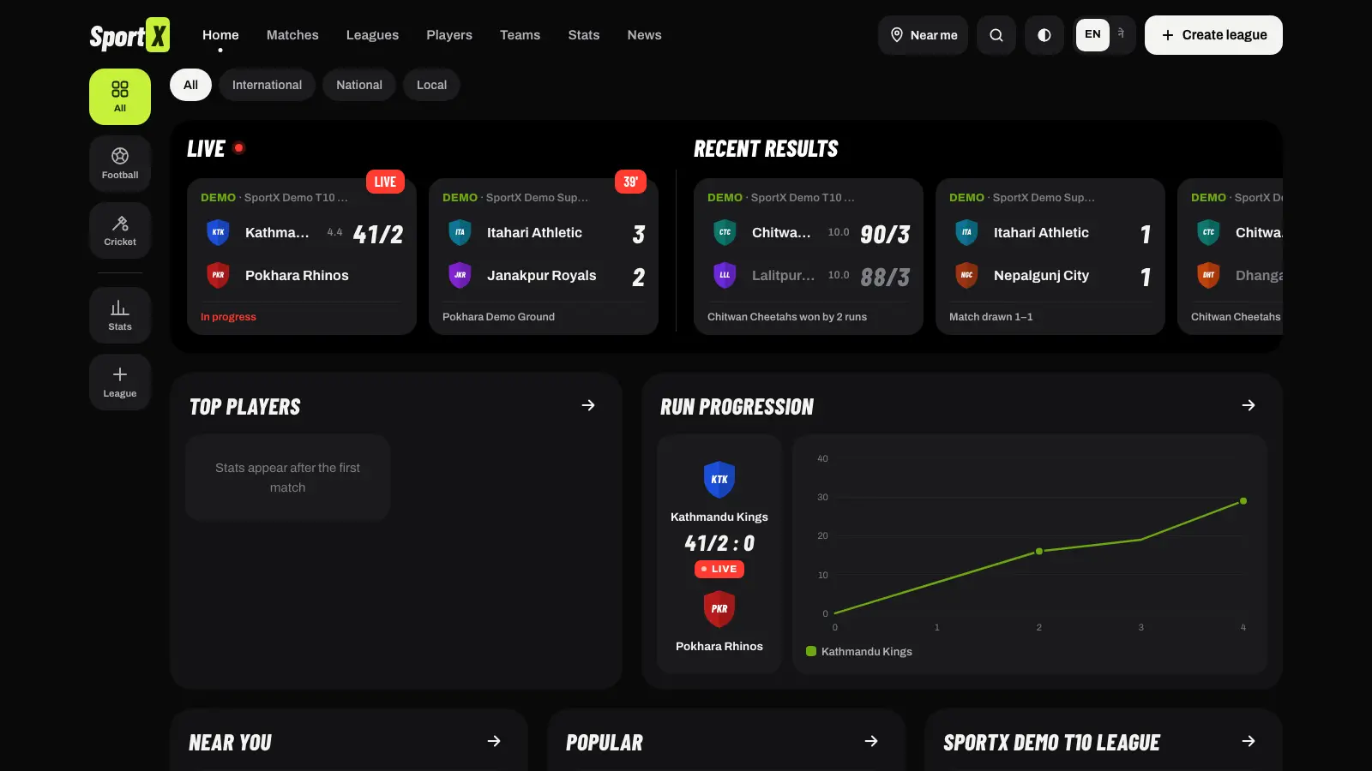1372x771 pixels.
Task: Filter by International matches
Action: point(267,85)
